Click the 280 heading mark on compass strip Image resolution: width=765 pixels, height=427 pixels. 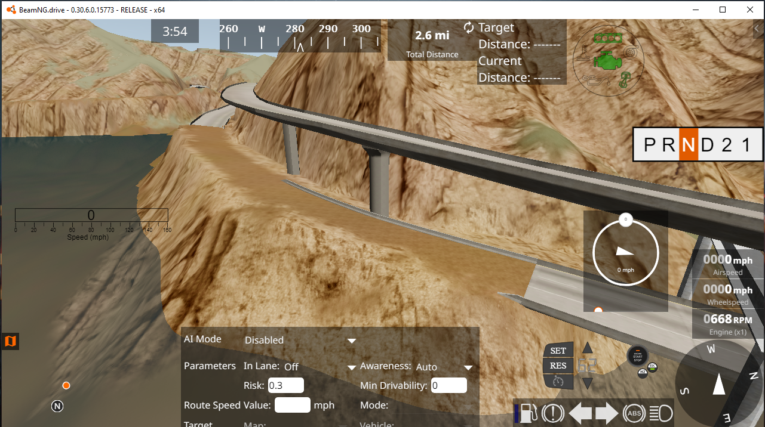coord(295,29)
